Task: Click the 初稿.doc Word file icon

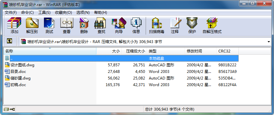Action: point(7,85)
